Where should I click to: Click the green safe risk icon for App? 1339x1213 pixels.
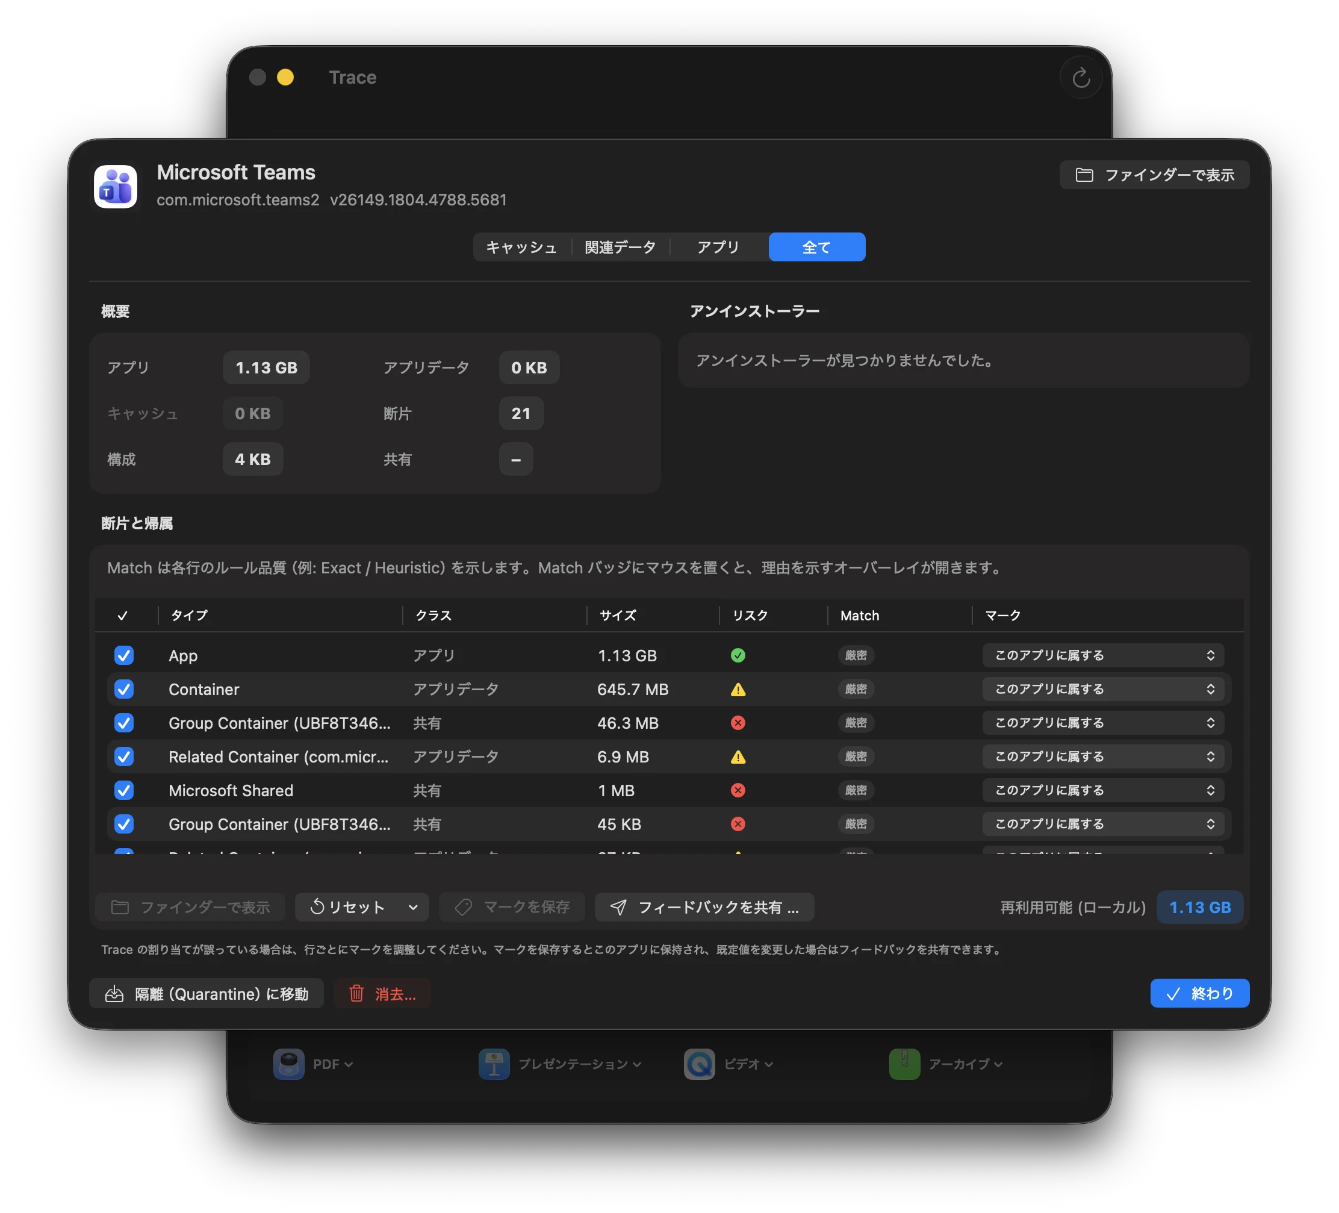[738, 656]
